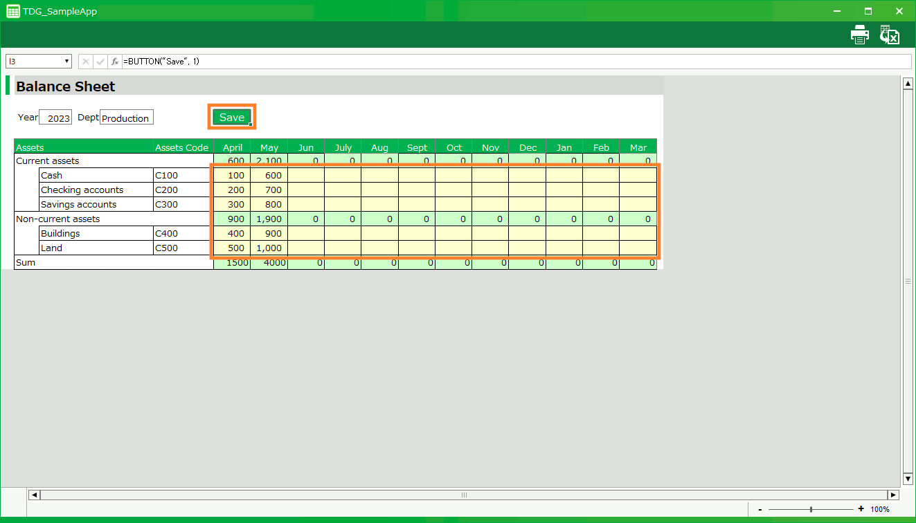Click the horizontal scrollbar right arrow

pos(893,495)
